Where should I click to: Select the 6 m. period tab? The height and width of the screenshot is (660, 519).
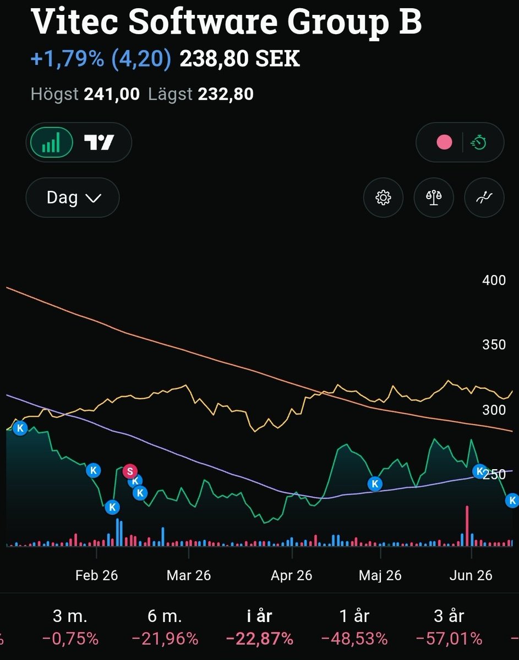[x=165, y=627]
